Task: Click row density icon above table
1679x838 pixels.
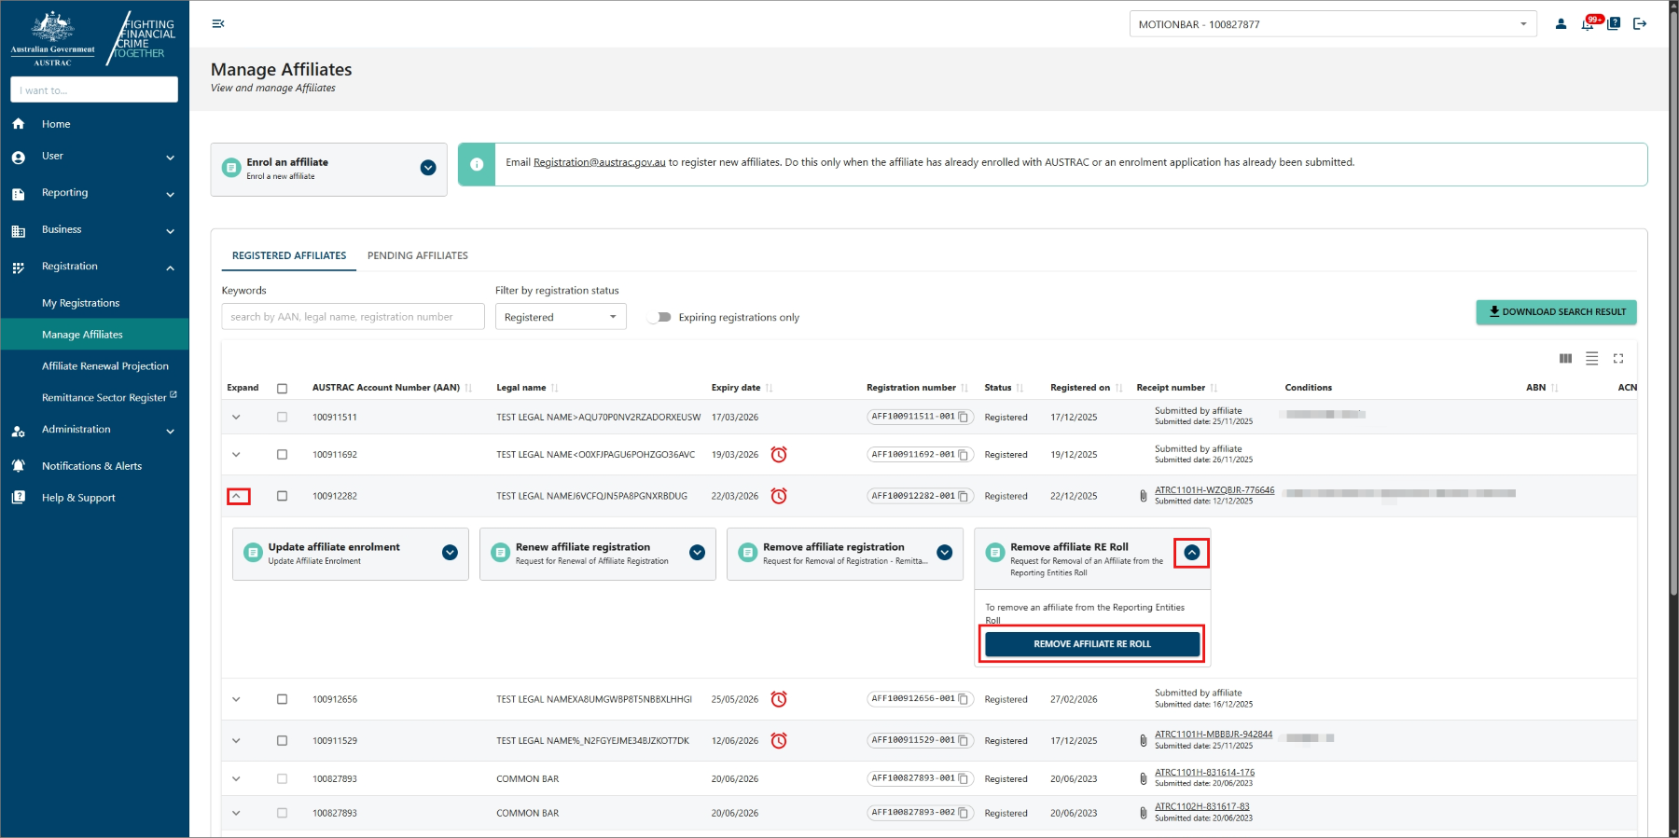Action: coord(1591,359)
